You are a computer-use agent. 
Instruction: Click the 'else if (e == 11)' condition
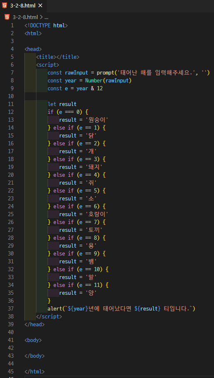[78, 285]
